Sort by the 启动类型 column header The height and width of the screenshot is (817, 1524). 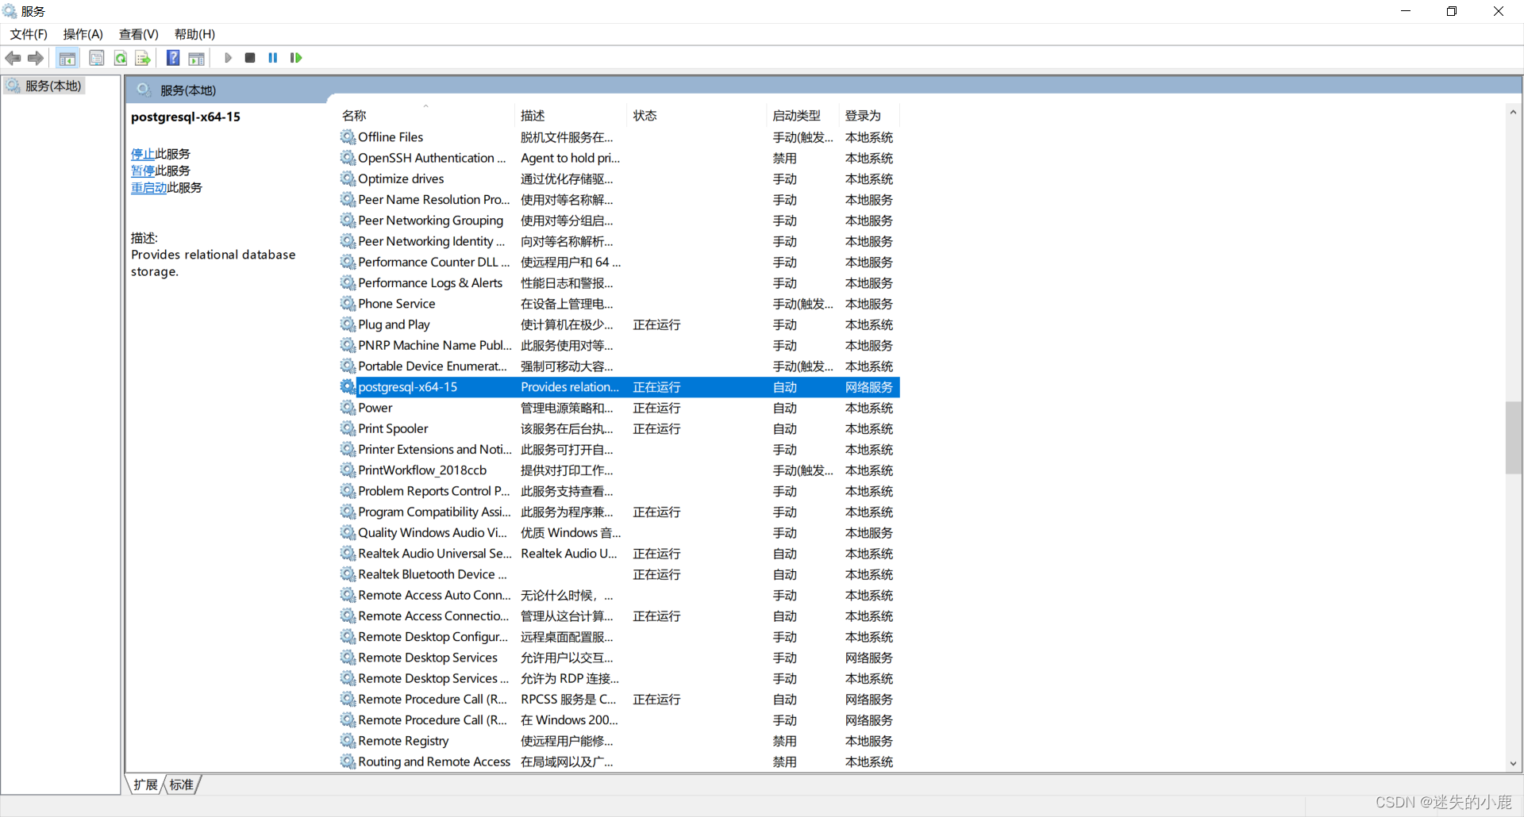coord(803,116)
